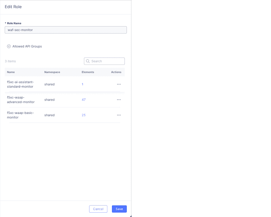Focus the Role Name input field
The image size is (271, 217).
tap(66, 30)
